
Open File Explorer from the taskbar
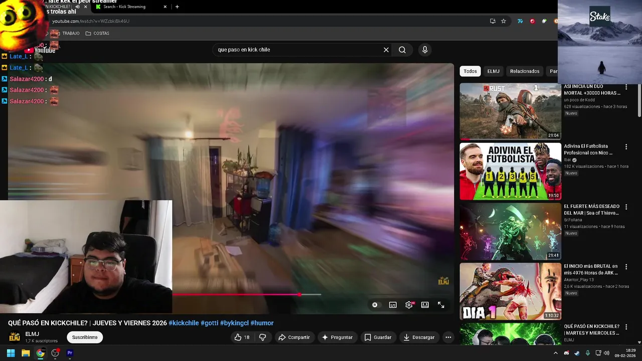26,353
